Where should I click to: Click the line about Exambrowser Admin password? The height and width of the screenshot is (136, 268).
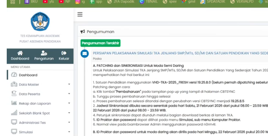coord(155,124)
